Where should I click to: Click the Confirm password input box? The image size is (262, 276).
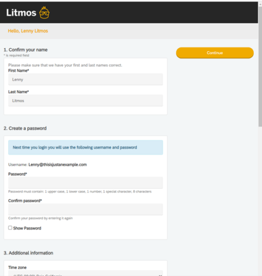point(85,209)
